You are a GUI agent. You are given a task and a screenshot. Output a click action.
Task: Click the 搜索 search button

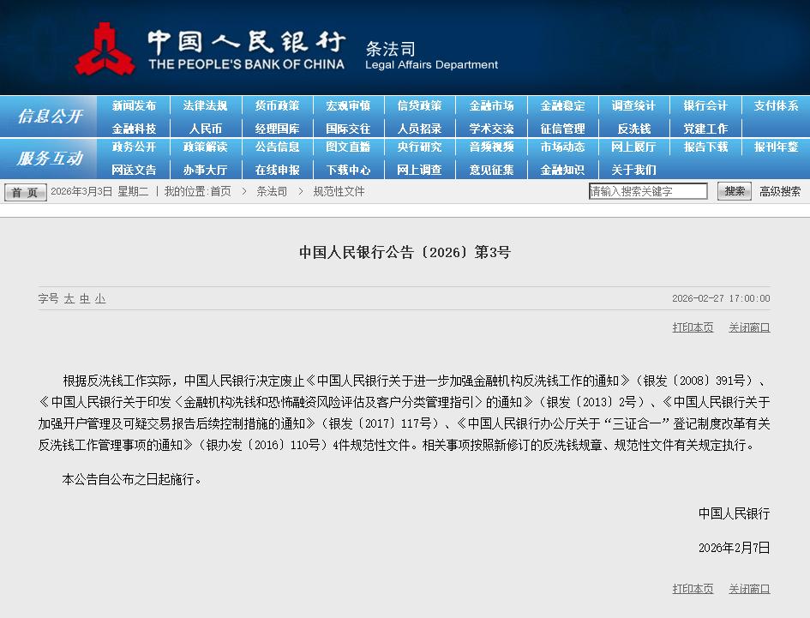point(735,191)
